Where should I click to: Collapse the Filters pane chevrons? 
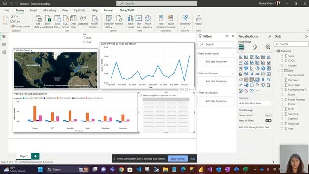pos(233,36)
